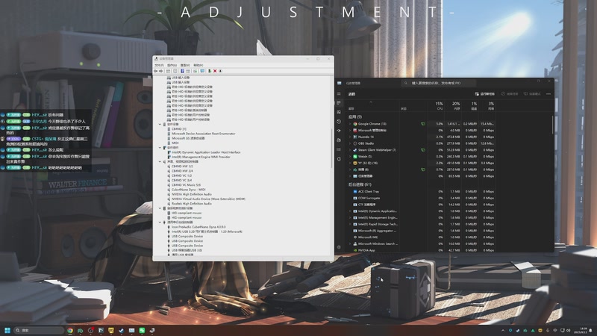Click the End task button in Task Manager
The height and width of the screenshot is (336, 597).
[x=510, y=94]
